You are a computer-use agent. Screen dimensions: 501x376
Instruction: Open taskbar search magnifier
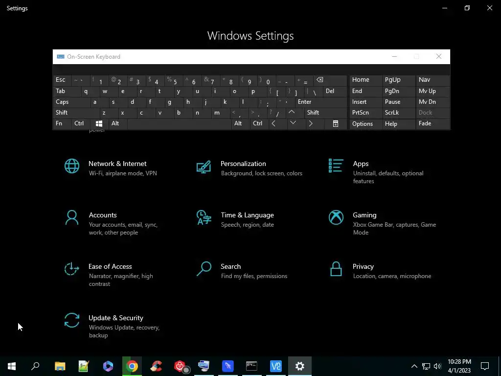35,366
